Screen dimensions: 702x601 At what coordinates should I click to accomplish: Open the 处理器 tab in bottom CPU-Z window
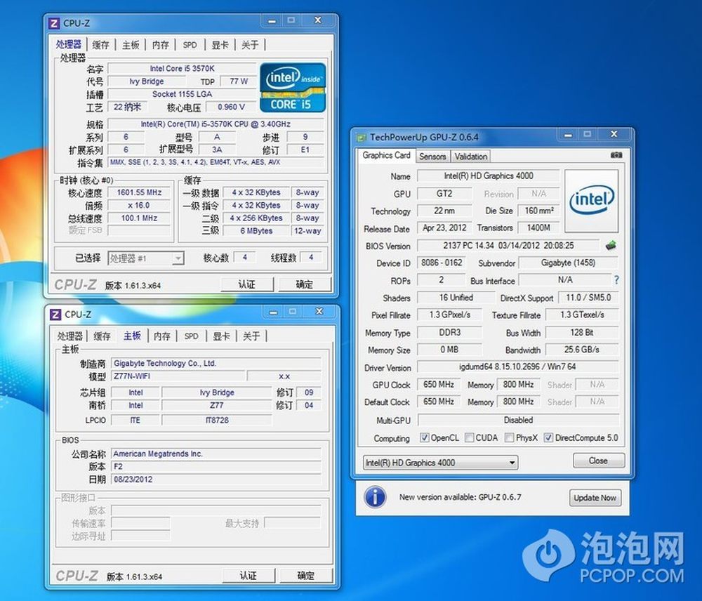[69, 336]
